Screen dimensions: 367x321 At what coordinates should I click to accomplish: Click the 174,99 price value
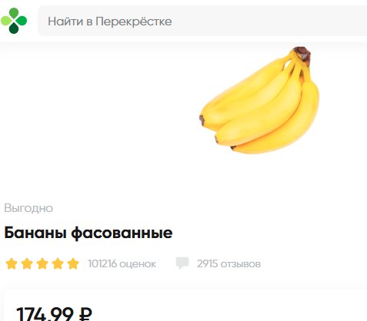(x=45, y=314)
